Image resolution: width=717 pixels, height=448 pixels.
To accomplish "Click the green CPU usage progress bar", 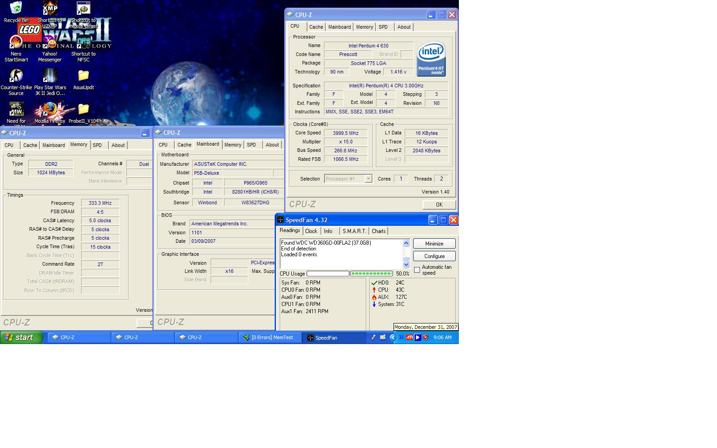I will [x=371, y=273].
